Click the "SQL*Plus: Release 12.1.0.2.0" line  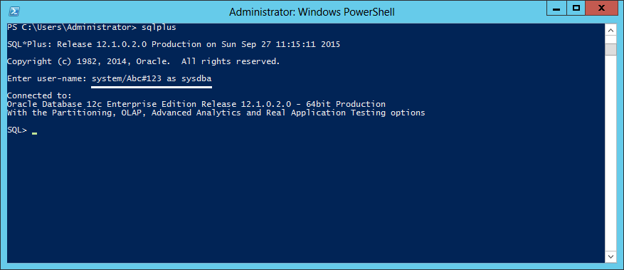tap(174, 45)
